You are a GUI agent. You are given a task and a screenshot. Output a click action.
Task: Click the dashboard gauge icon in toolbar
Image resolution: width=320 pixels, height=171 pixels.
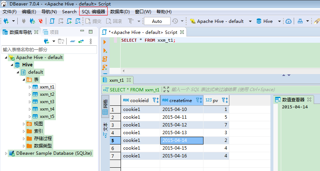tap(288, 21)
